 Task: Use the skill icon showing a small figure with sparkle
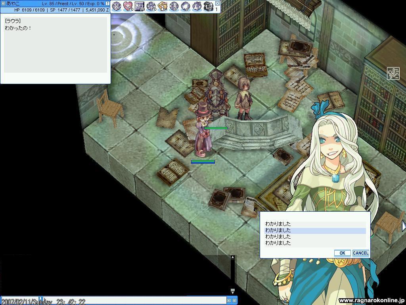(197, 6)
